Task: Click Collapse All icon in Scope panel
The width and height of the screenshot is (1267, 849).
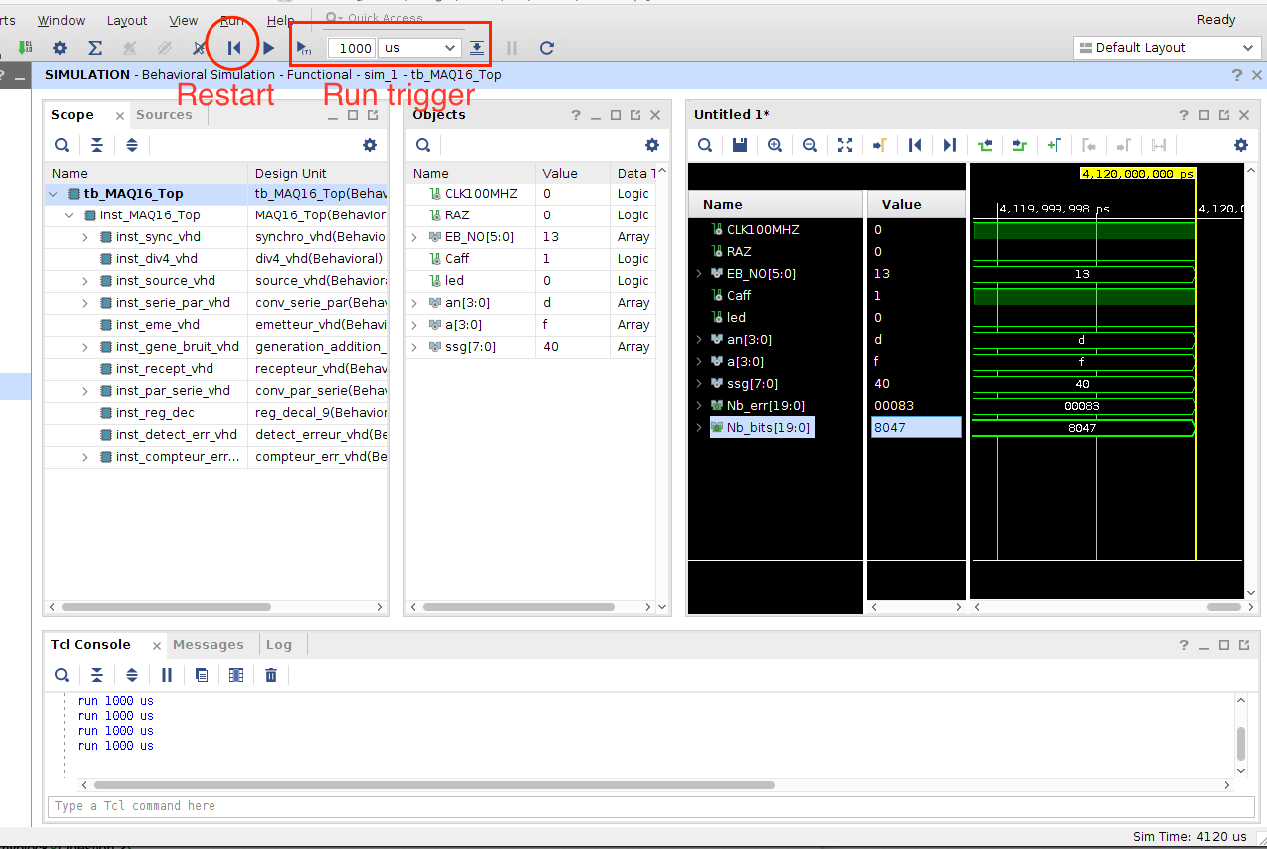Action: (97, 145)
